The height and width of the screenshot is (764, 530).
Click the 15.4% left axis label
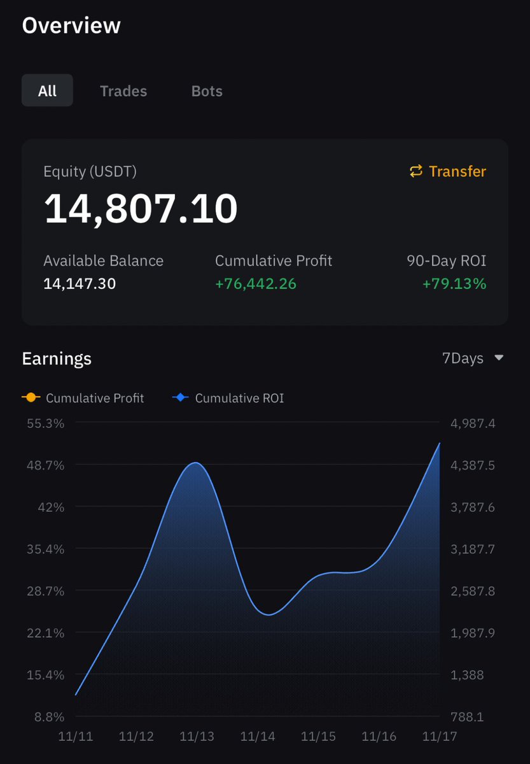45,675
